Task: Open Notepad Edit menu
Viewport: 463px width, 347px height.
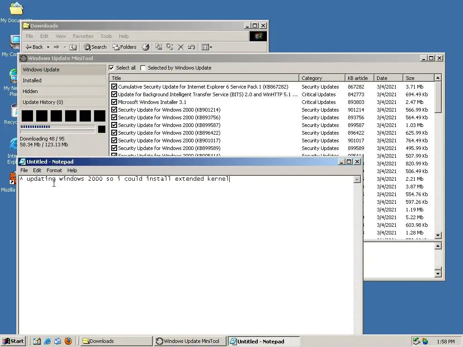Action: coord(37,170)
